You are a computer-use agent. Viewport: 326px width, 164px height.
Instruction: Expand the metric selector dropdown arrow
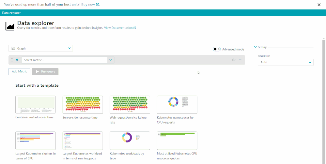111,60
